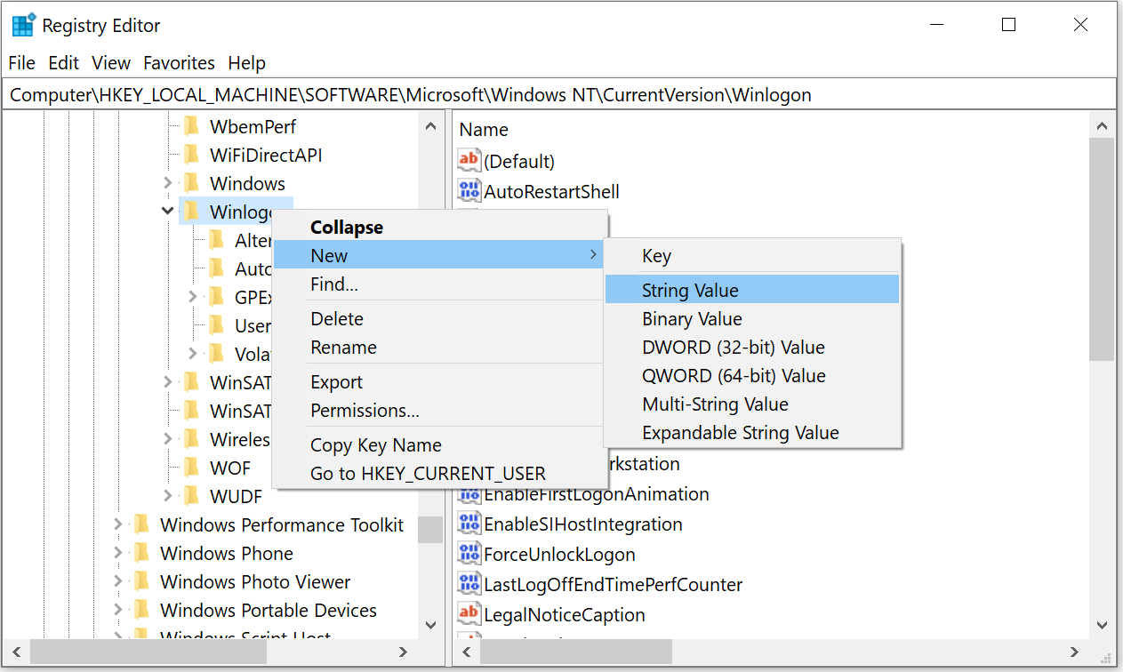This screenshot has height=672, width=1123.
Task: Click the string icon beside (Default) value
Action: click(468, 161)
